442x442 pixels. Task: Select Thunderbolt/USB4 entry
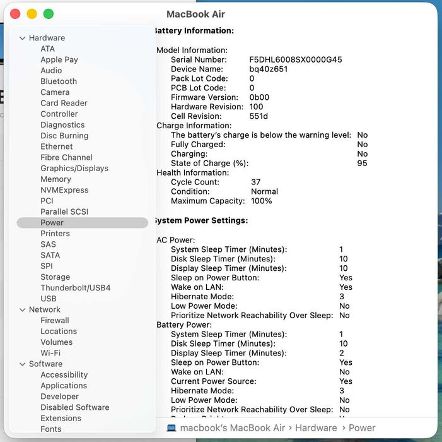tap(76, 288)
